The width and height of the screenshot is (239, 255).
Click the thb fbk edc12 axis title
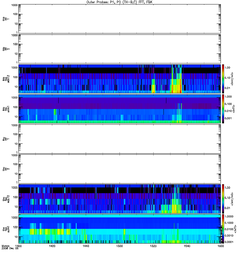pyautogui.click(x=6, y=79)
